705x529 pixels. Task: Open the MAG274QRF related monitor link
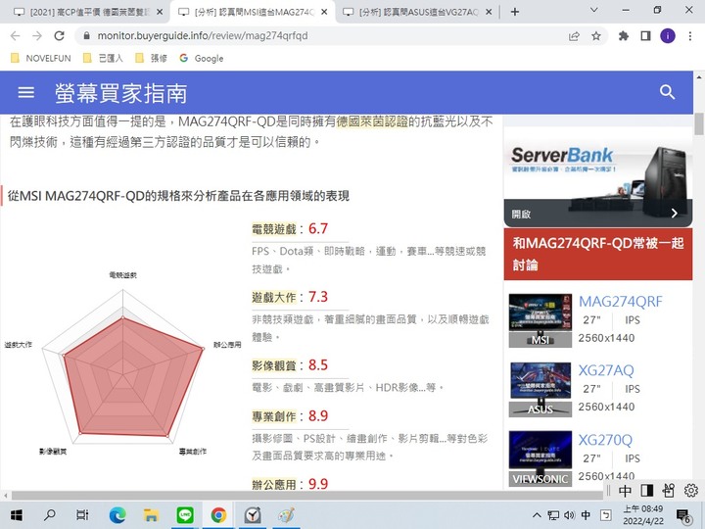[620, 302]
